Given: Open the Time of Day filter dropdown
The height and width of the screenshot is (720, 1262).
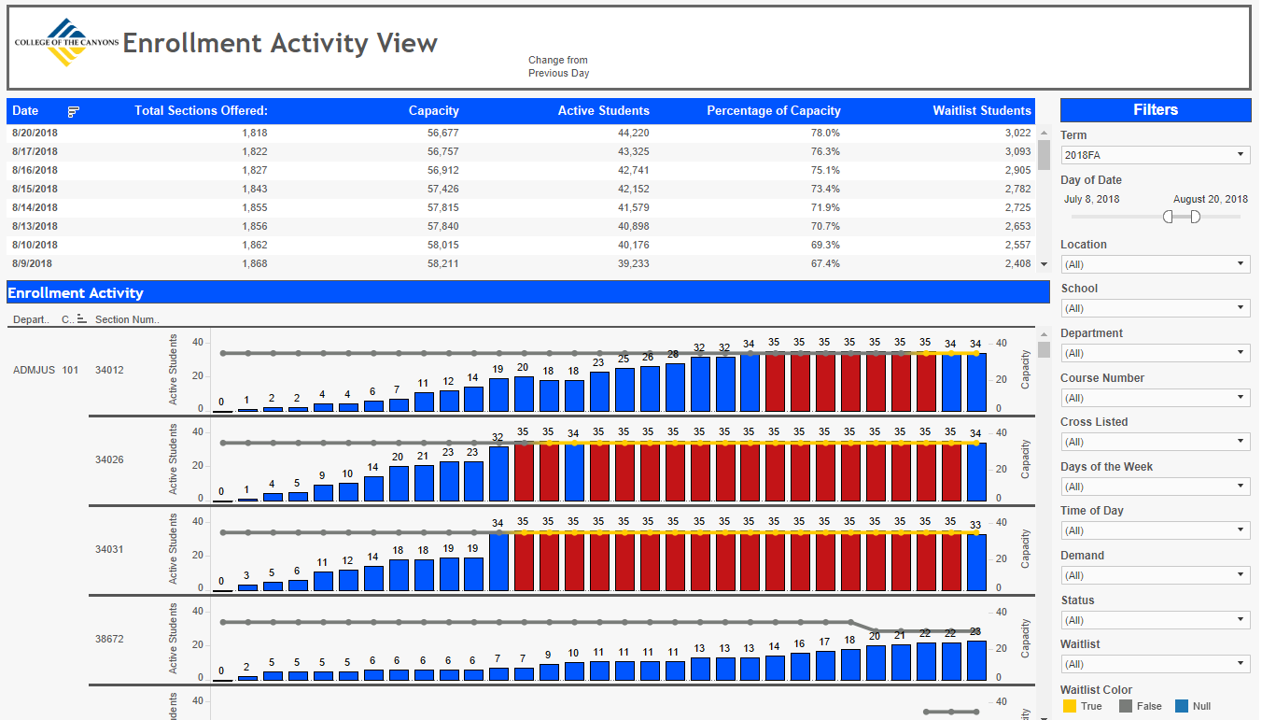Looking at the screenshot, I should click(x=1155, y=530).
